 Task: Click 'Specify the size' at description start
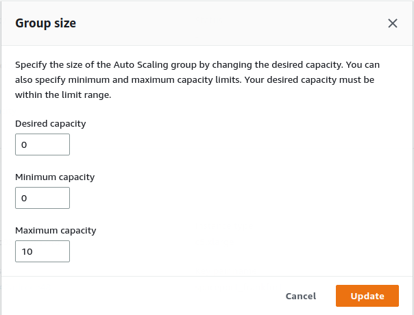[49, 64]
